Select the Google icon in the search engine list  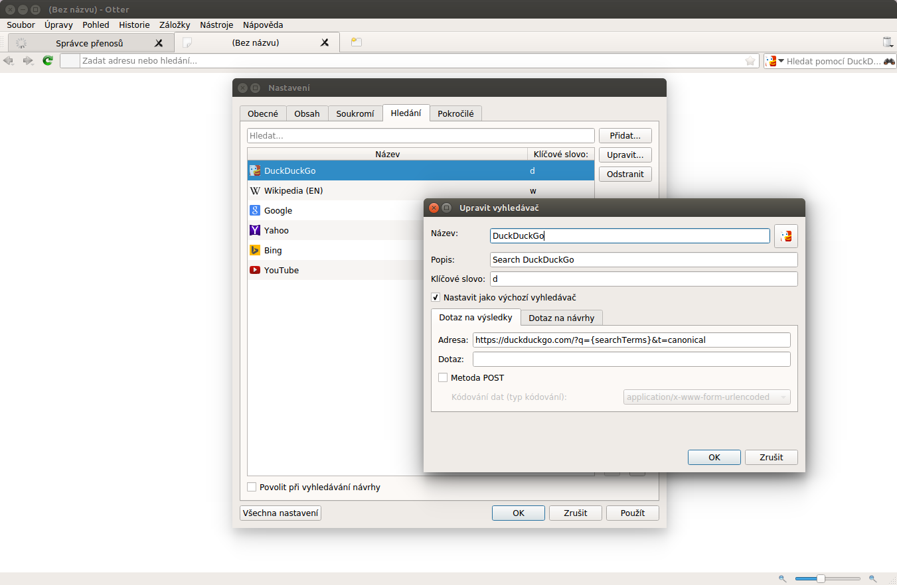255,210
